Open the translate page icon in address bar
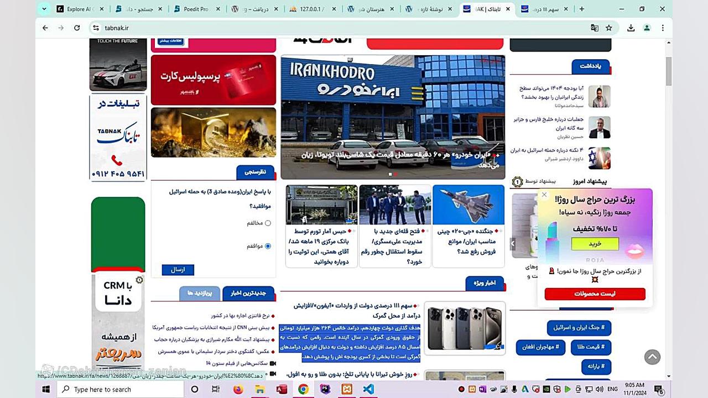Image resolution: width=708 pixels, height=398 pixels. (x=595, y=28)
